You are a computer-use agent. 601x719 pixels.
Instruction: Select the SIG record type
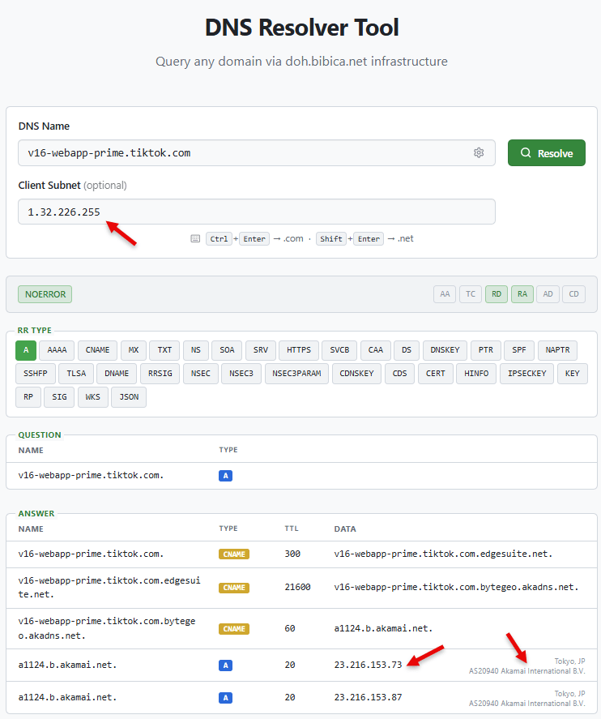[x=59, y=397]
